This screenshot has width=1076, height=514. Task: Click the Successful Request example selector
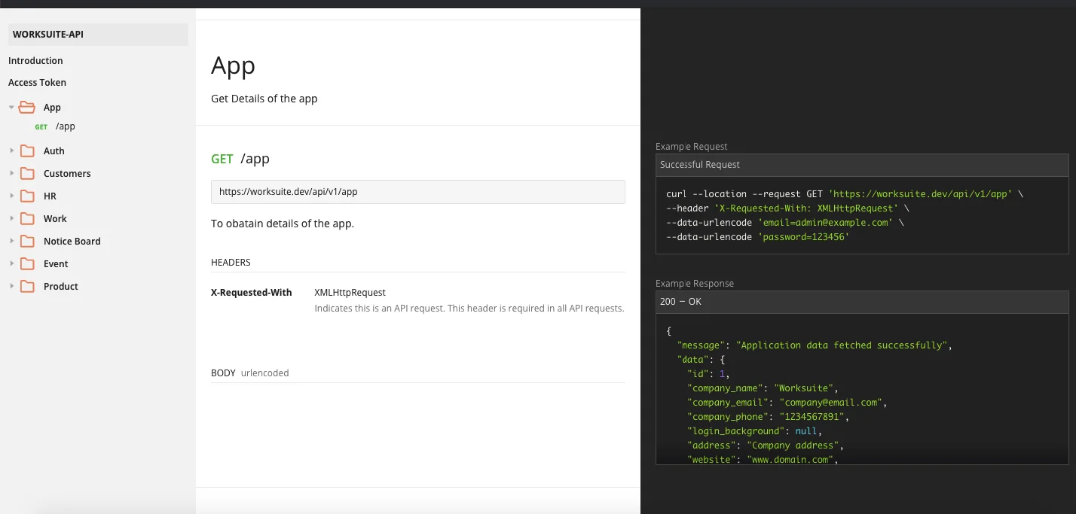tap(861, 165)
